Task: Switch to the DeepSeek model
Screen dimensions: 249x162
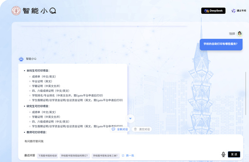Action: point(213,11)
